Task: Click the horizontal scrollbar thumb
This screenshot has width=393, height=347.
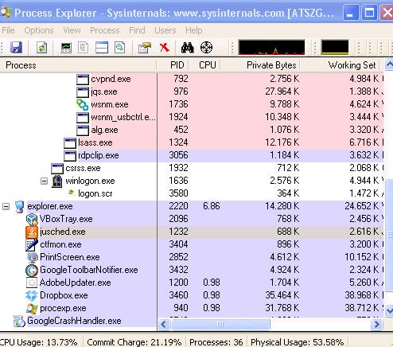Action: 220,324
